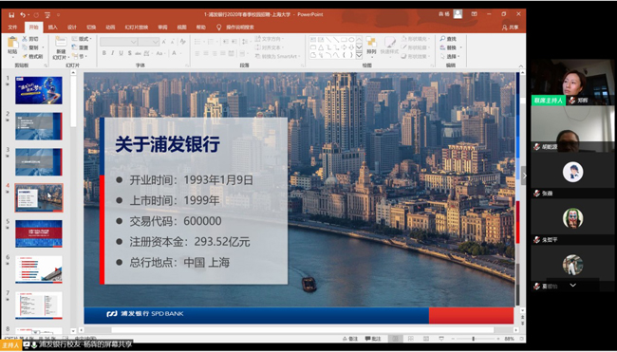Switch to slide sorter view in status bar
This screenshot has width=617, height=352.
coord(410,339)
